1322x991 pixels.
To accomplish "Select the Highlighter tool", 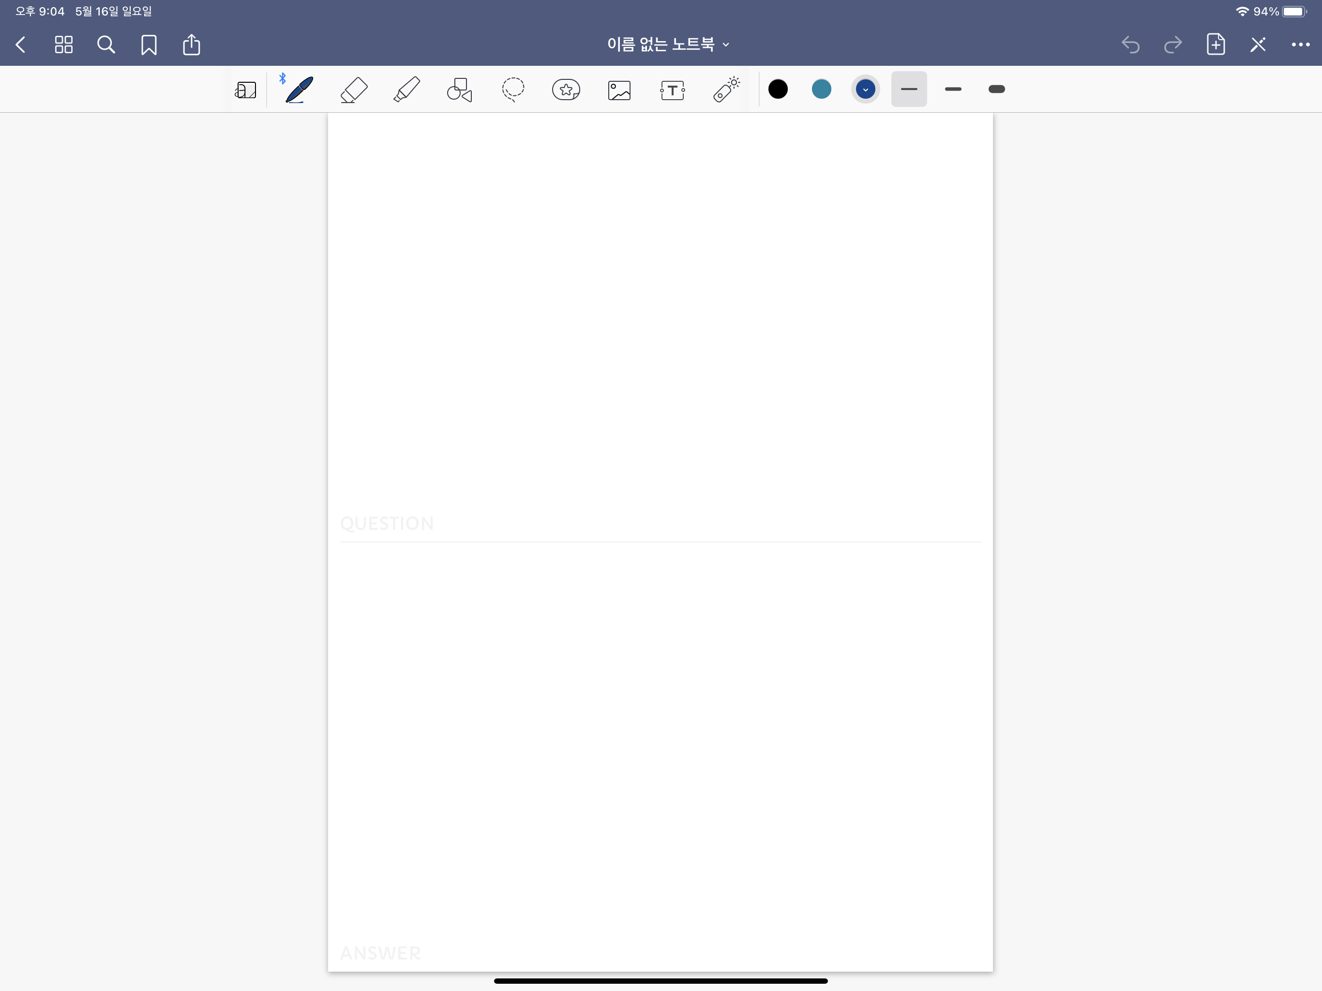I will (x=406, y=90).
